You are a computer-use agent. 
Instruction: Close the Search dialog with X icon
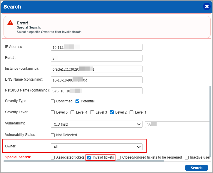206,6
